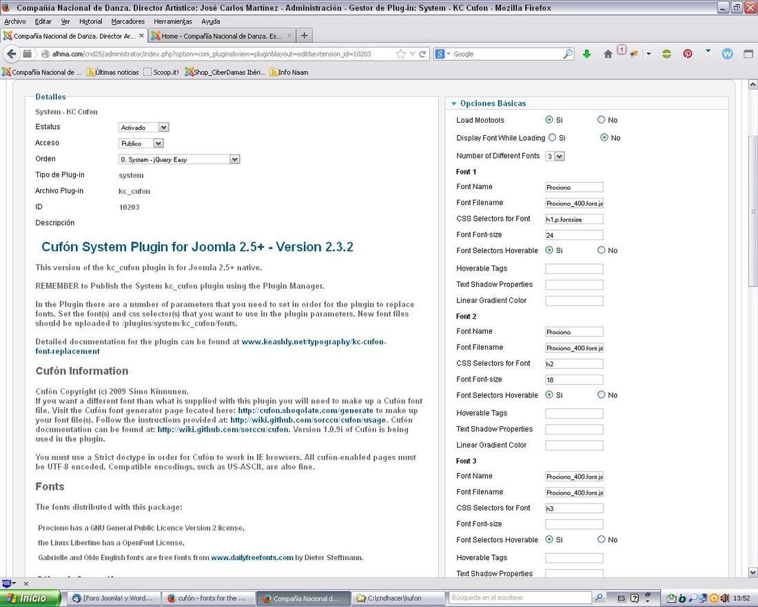Open Number of Different Fonts dropdown

555,157
